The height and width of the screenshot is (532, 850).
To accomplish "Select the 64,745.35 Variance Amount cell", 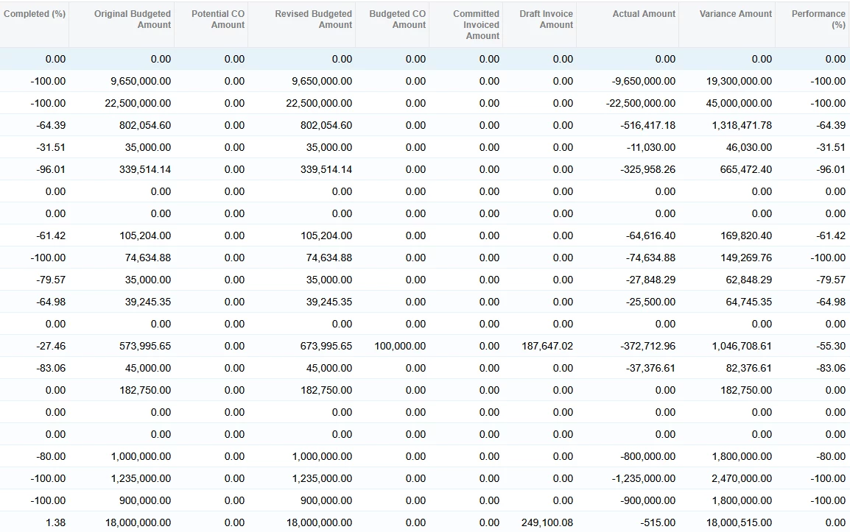I will click(x=748, y=302).
